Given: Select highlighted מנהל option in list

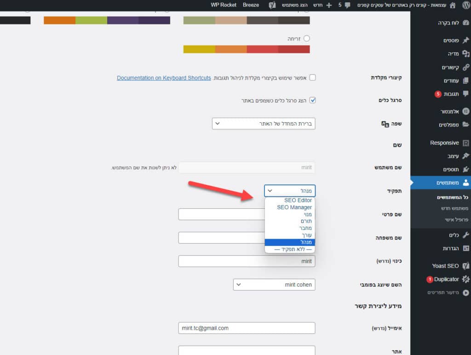Looking at the screenshot, I should [x=290, y=242].
